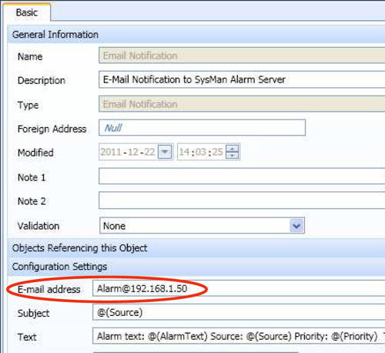This screenshot has width=385, height=353.
Task: Expand Objects Referencing this Object section
Action: point(196,248)
